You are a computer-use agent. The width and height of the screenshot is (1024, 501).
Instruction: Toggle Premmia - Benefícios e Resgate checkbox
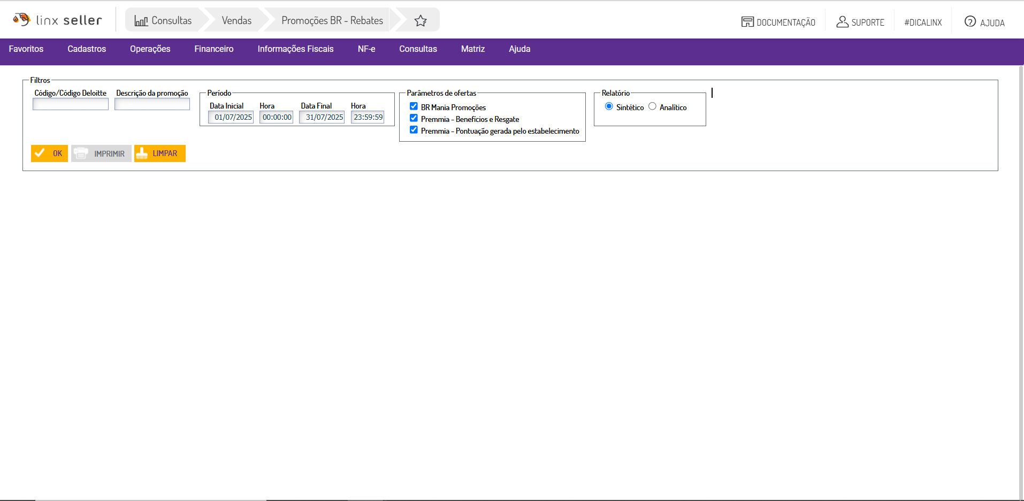[x=414, y=118]
